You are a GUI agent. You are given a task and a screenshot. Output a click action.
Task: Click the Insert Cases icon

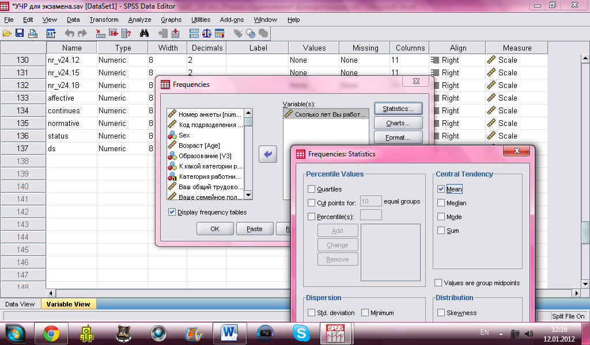tap(163, 33)
